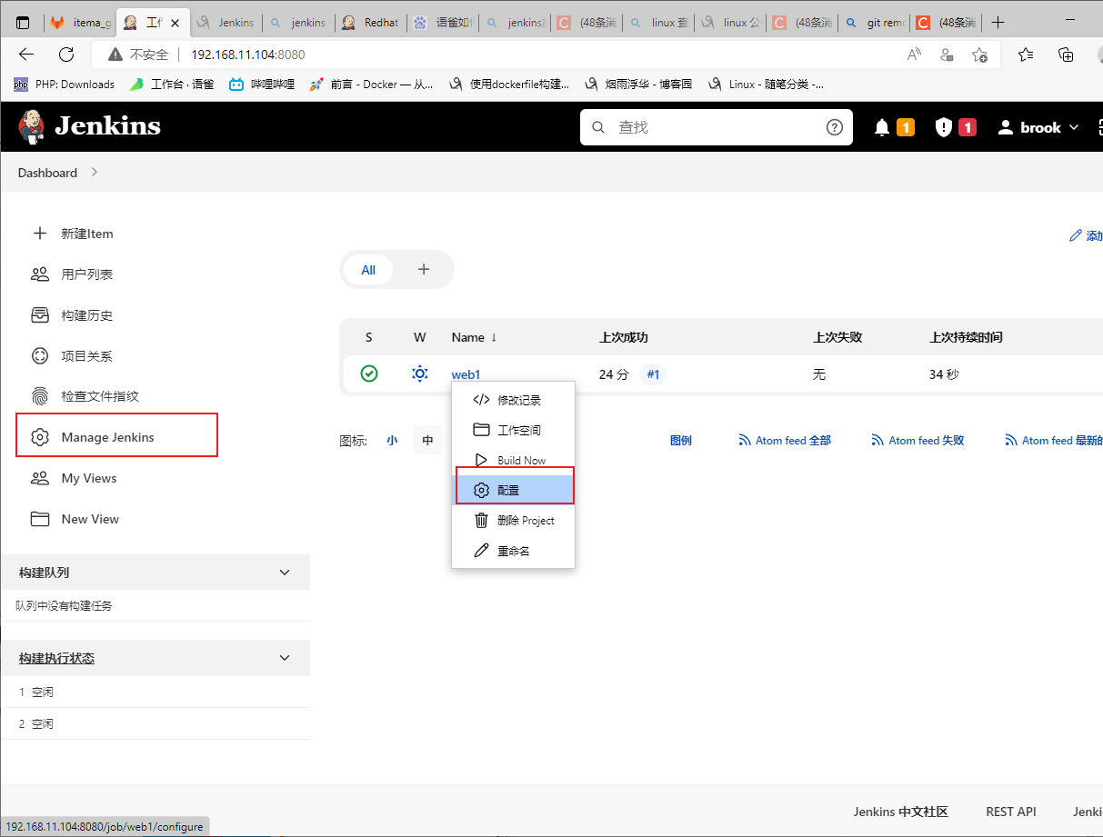Open Atom feed 失败 link
This screenshot has height=837, width=1103.
[917, 440]
